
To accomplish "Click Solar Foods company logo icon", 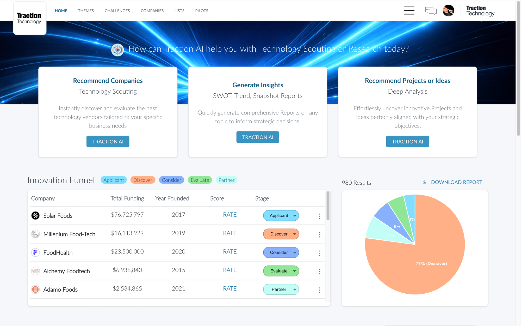I will (x=35, y=215).
